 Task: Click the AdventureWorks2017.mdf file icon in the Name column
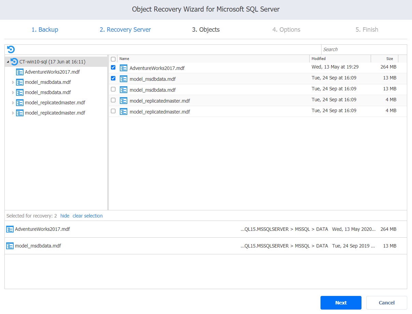(124, 68)
